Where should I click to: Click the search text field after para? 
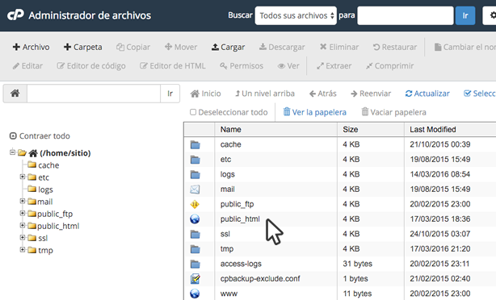[406, 15]
